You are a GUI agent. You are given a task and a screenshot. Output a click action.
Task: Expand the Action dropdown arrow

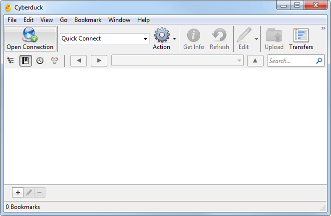click(174, 38)
